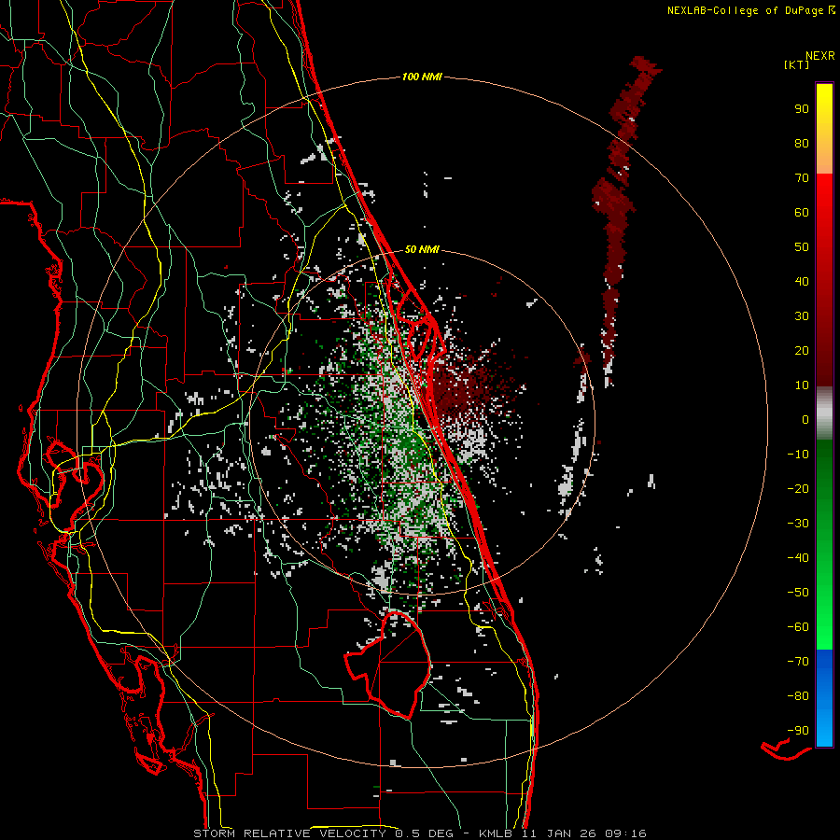Pick the bright green segment near -60
840x840 pixels.
click(824, 627)
